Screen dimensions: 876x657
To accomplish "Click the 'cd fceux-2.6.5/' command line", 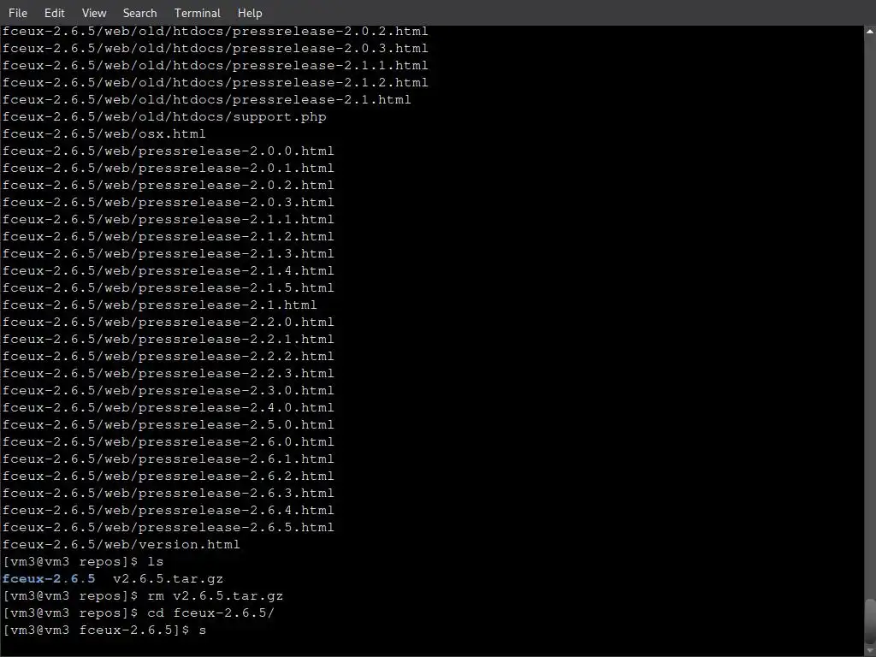I will pyautogui.click(x=139, y=613).
